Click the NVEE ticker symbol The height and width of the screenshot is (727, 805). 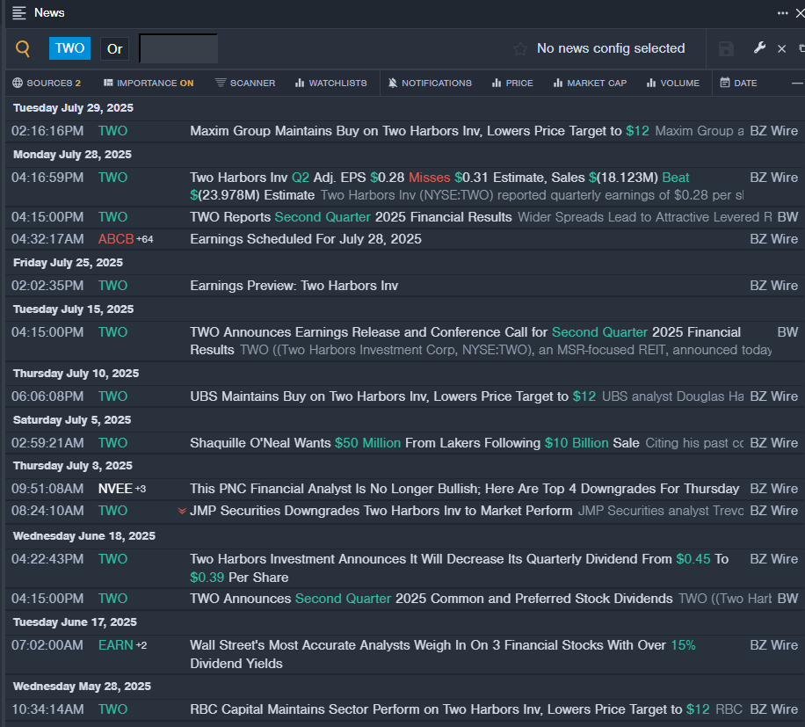[115, 489]
